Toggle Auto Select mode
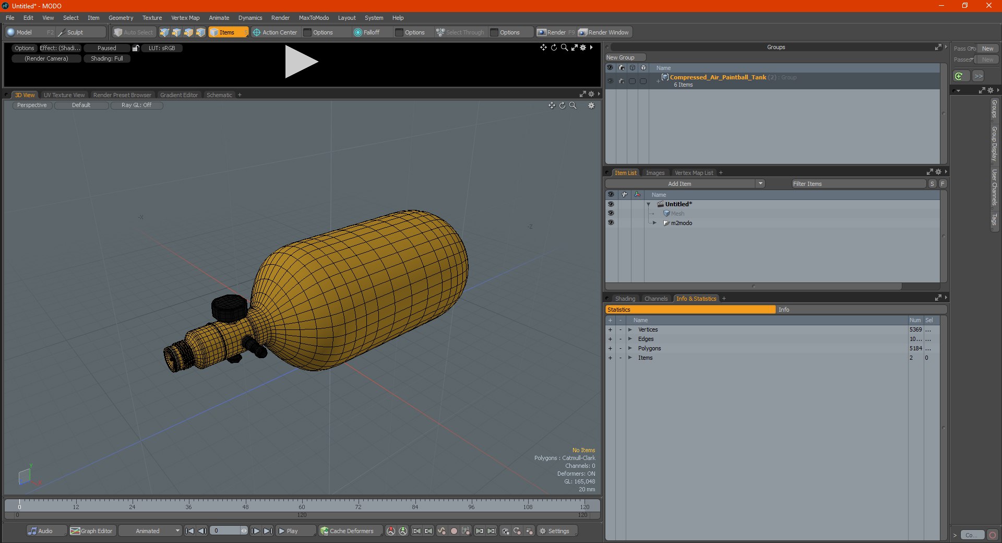This screenshot has width=1002, height=543. [x=134, y=32]
